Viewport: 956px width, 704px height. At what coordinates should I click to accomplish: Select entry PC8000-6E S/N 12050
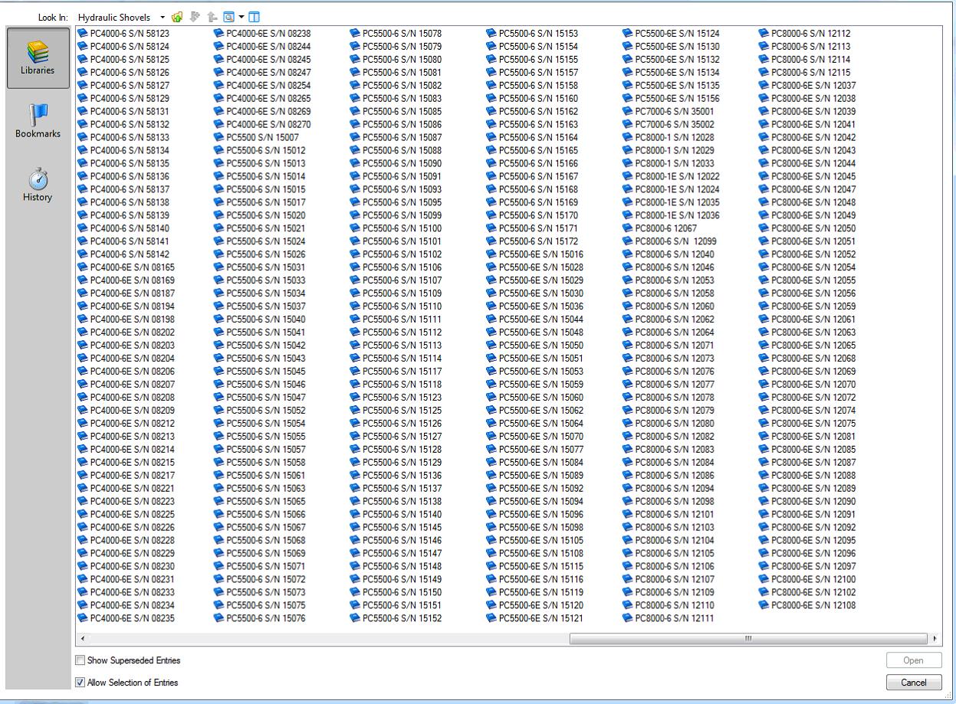(x=813, y=228)
